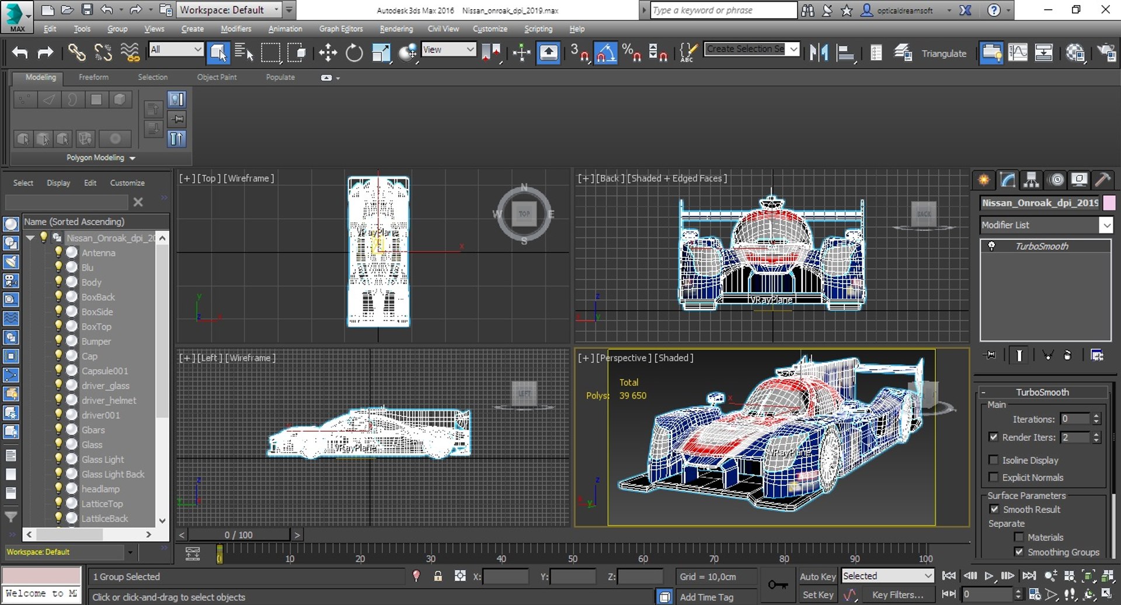
Task: Hide the Bumper object via its lightbulb
Action: coord(58,341)
